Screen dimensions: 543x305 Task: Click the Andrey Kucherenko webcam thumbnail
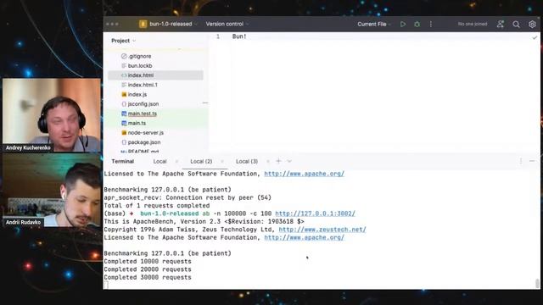tap(52, 115)
